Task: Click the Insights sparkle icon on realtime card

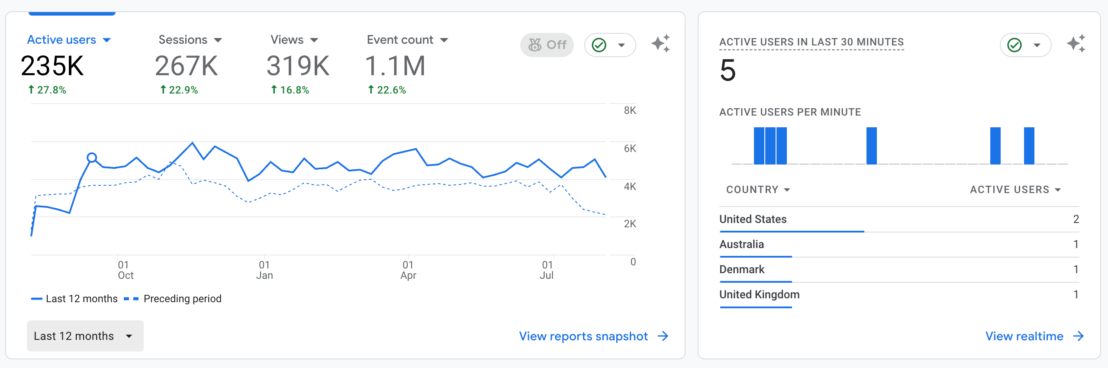Action: tap(1076, 44)
